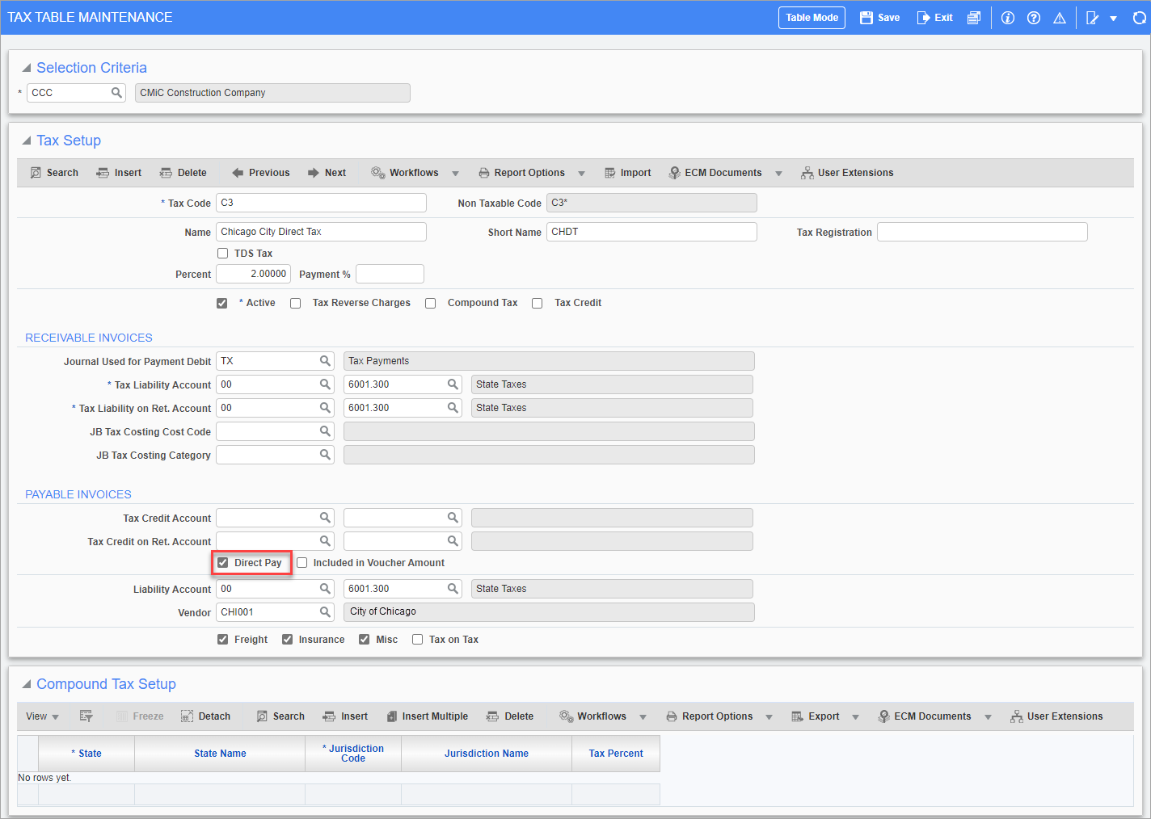Click the empty Tax Registration field

click(x=982, y=232)
